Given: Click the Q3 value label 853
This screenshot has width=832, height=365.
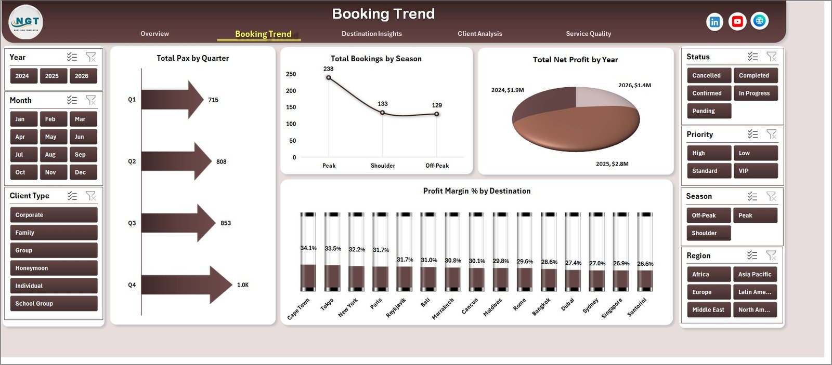Looking at the screenshot, I should [x=226, y=223].
